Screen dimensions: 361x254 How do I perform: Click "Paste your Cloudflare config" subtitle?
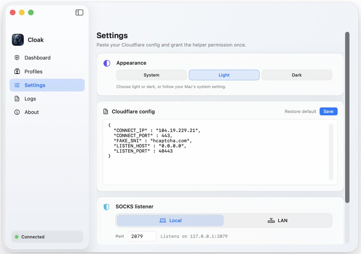[x=171, y=45]
